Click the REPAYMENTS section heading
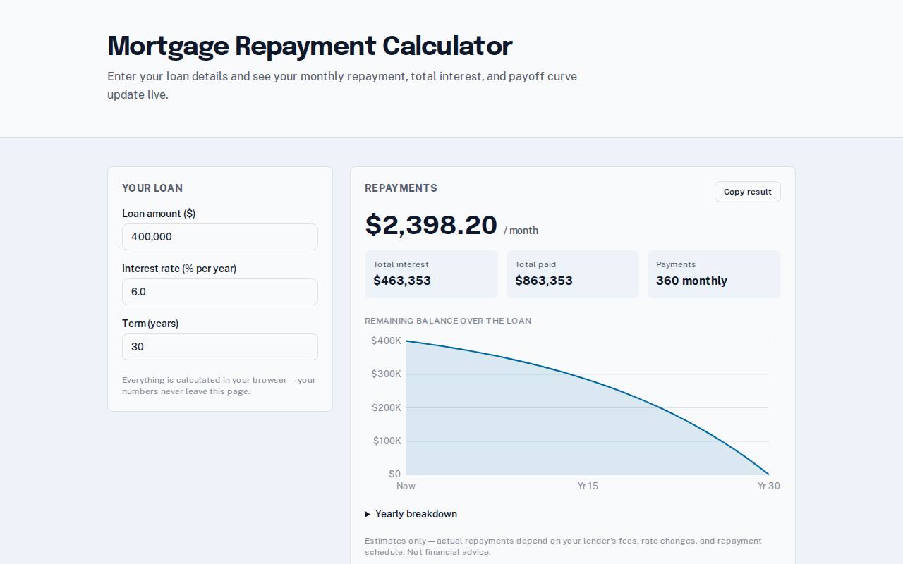This screenshot has width=903, height=564. (x=401, y=188)
